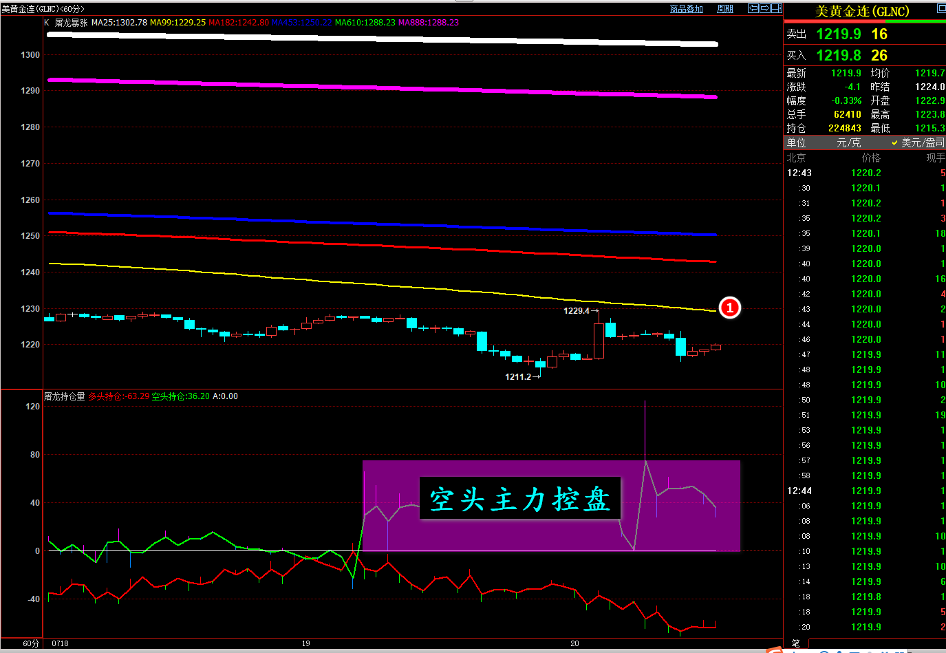Screen dimensions: 946x653
Task: Click the 卖出 volume 16
Action: pos(879,34)
